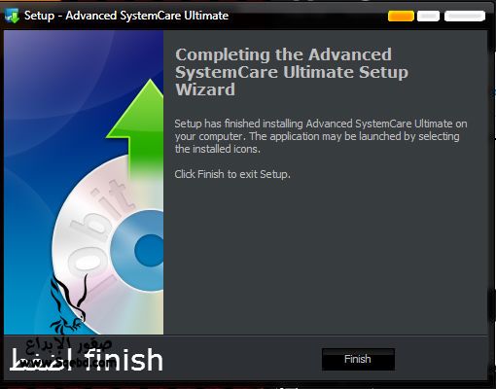
Task: Click the Setup installer icon in title bar
Action: (x=12, y=16)
